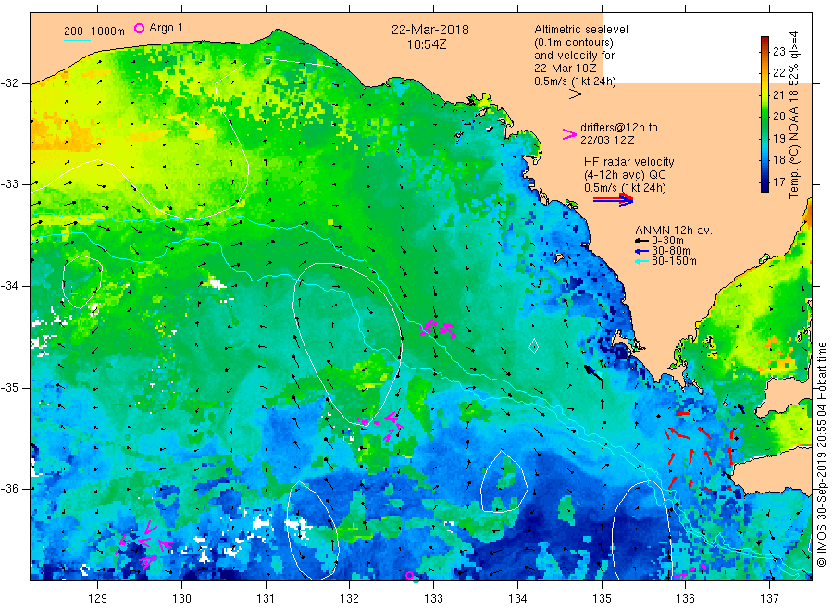Click the 22 degree color bar label
The image size is (833, 611).
click(778, 73)
